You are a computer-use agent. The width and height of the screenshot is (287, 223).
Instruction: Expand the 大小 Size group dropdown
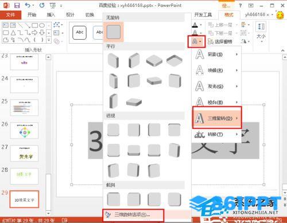261,32
